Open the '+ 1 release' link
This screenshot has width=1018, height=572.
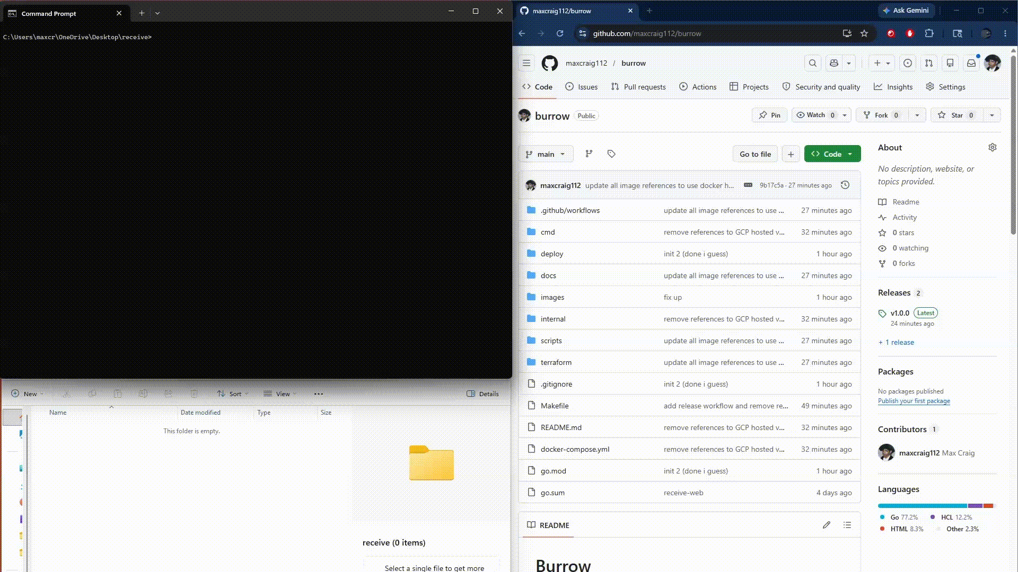(896, 342)
